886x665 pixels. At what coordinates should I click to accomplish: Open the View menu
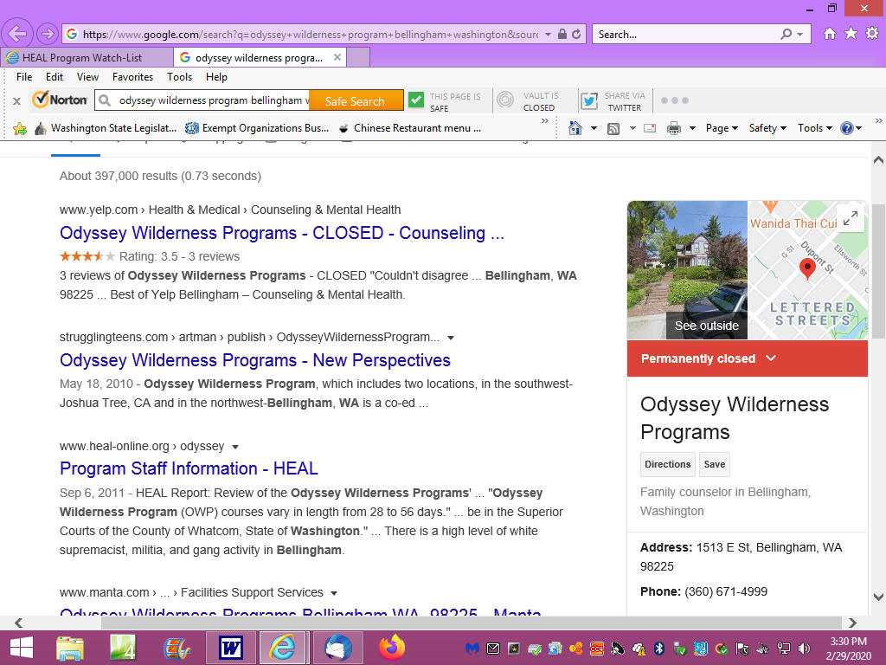tap(87, 77)
